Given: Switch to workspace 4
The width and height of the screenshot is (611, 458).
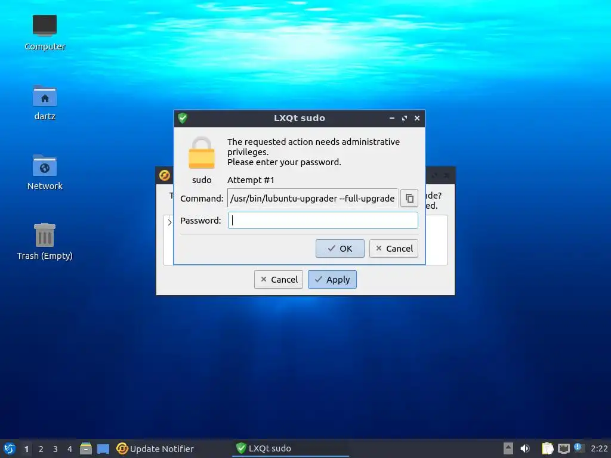Looking at the screenshot, I should click(x=70, y=449).
